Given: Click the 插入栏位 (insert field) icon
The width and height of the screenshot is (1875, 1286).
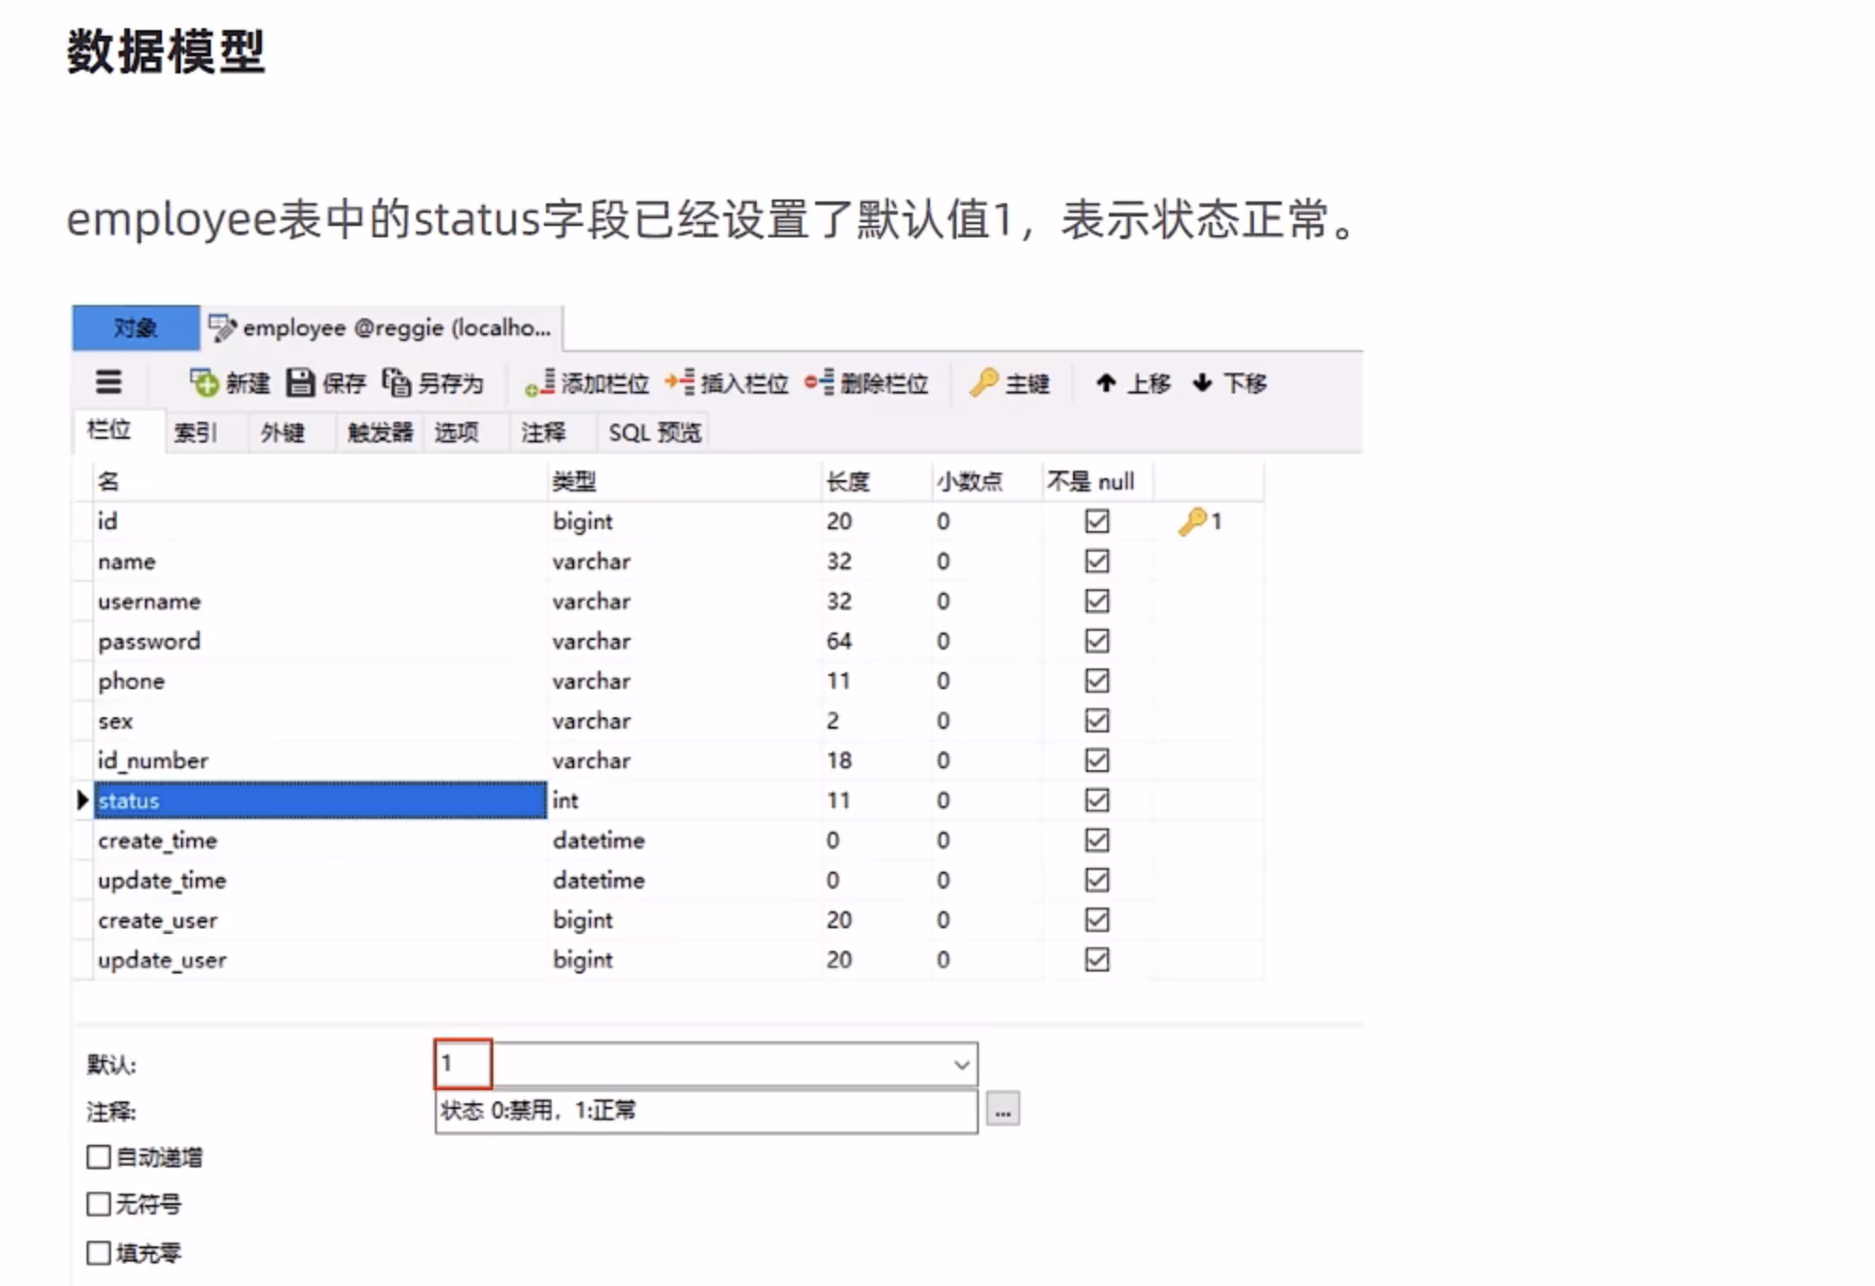Looking at the screenshot, I should (681, 383).
